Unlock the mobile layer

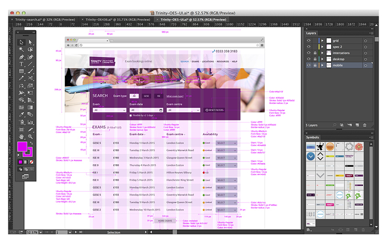click(x=315, y=65)
